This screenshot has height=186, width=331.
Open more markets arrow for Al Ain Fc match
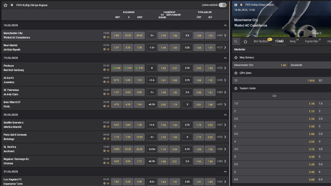225,80
